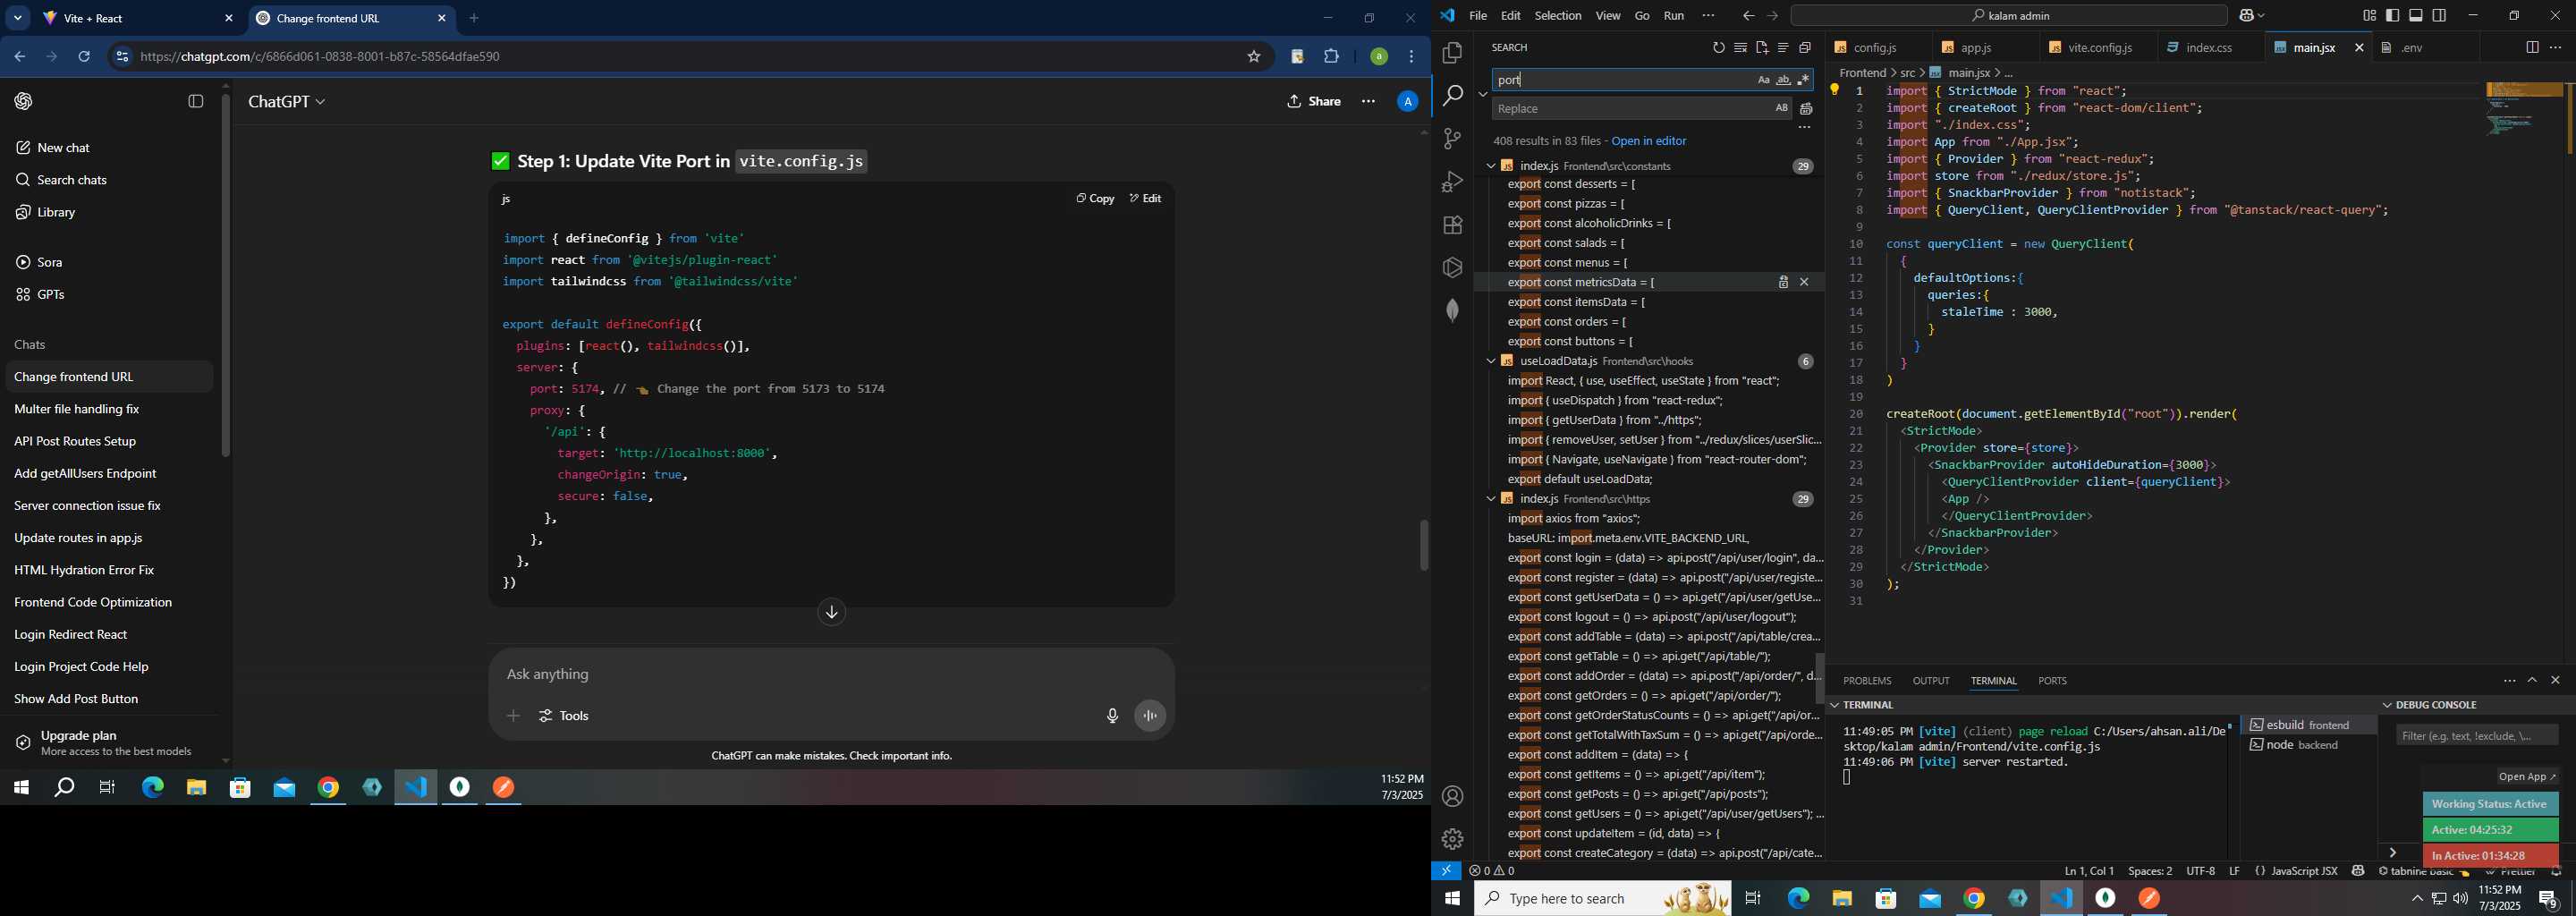The height and width of the screenshot is (916, 2576).
Task: Open the File menu in VS Code
Action: click(x=1478, y=16)
